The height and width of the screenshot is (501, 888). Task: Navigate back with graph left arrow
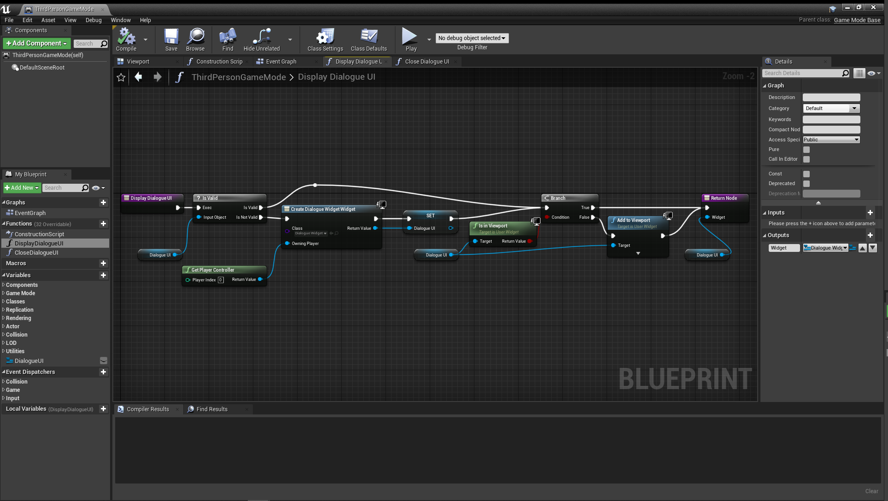[x=138, y=77]
